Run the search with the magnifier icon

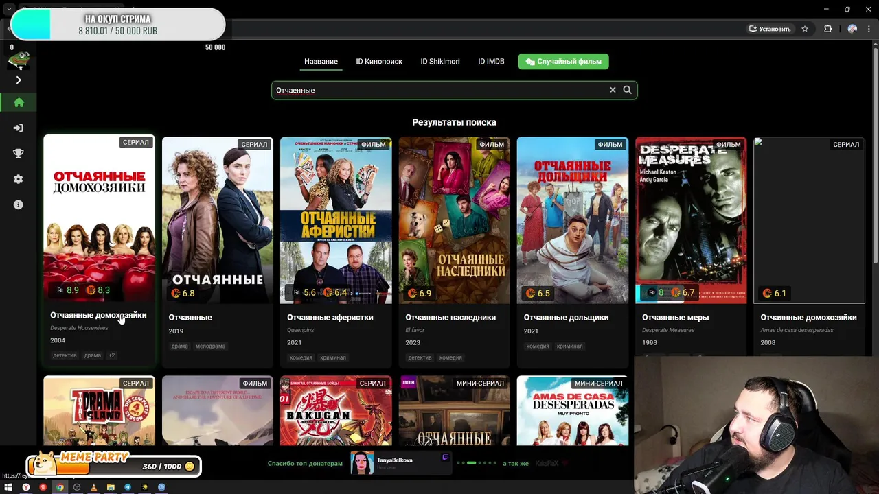point(627,90)
